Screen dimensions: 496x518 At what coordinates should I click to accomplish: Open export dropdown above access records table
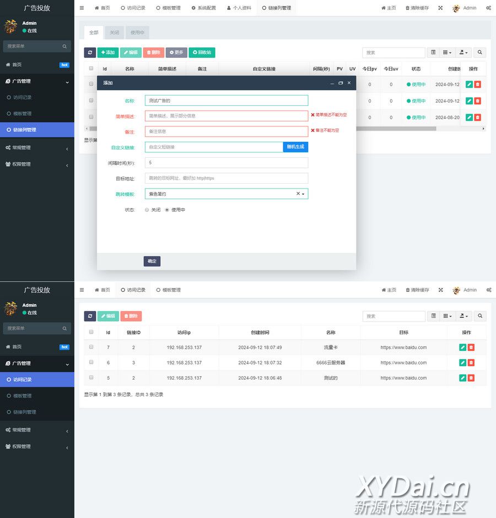(x=465, y=316)
